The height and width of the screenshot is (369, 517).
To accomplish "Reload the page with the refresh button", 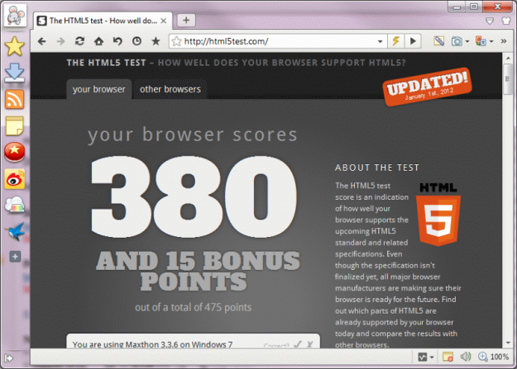I will coord(80,40).
